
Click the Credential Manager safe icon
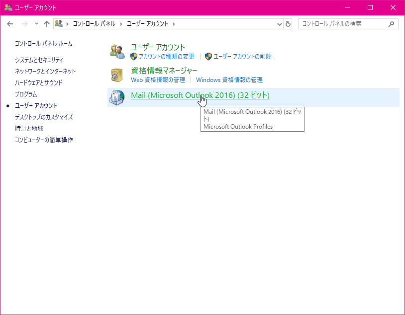click(117, 75)
